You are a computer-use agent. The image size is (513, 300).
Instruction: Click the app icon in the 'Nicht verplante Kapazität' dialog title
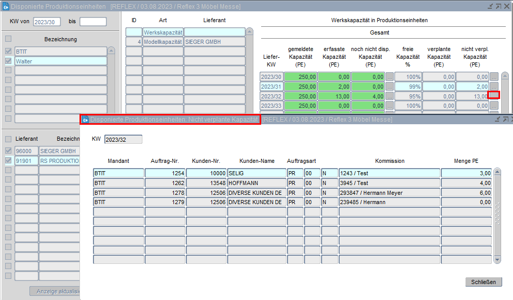tap(86, 120)
